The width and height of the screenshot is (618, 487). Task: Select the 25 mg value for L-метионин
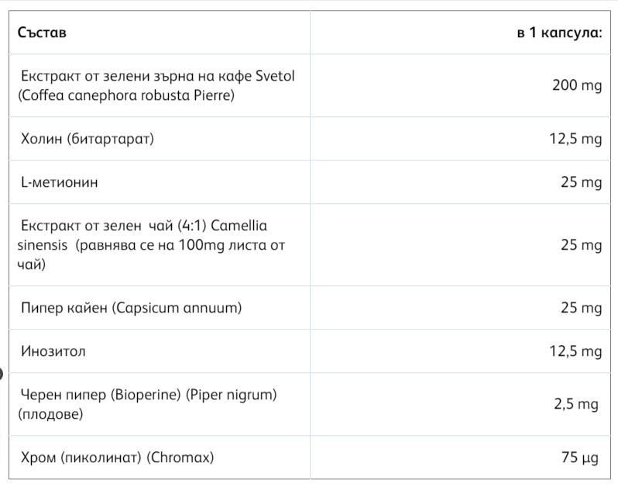click(582, 182)
